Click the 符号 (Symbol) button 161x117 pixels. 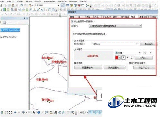tap(144, 58)
